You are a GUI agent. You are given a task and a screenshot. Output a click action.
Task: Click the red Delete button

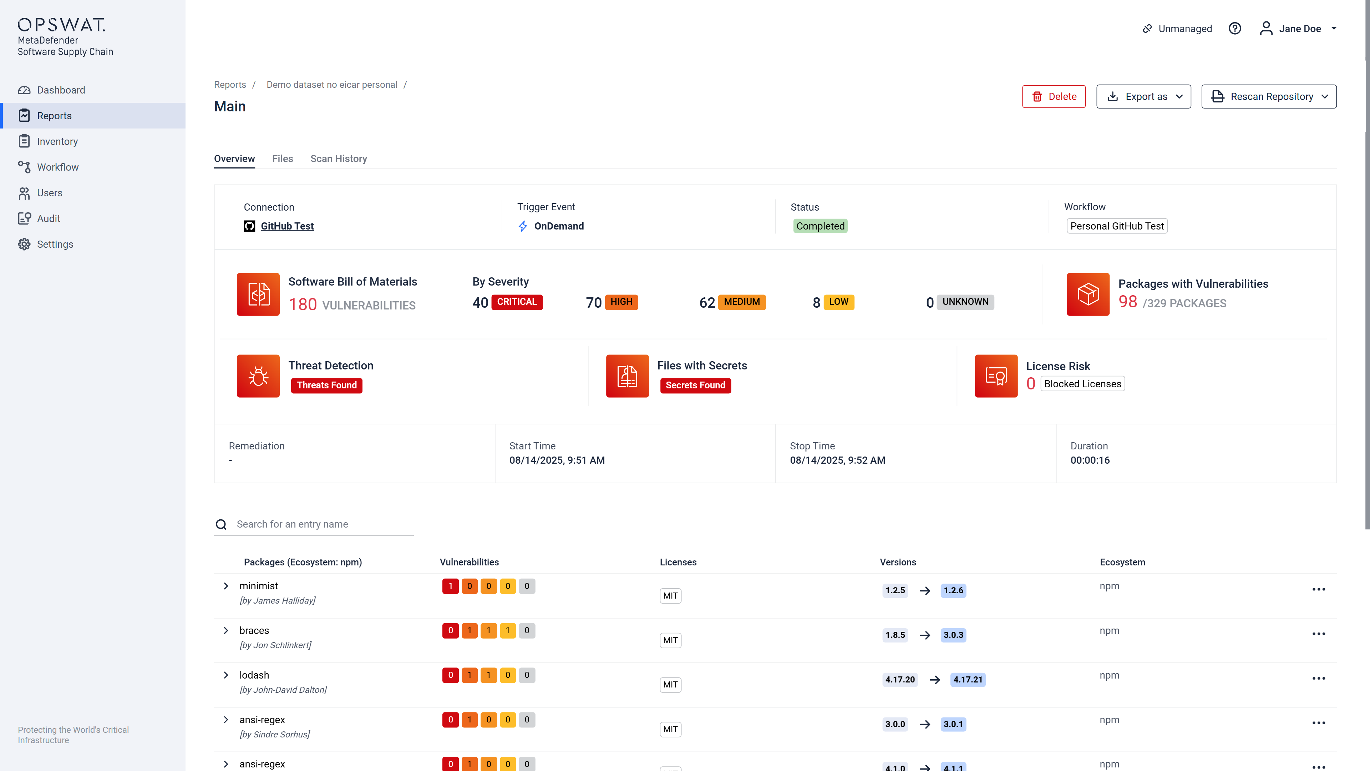pos(1054,96)
